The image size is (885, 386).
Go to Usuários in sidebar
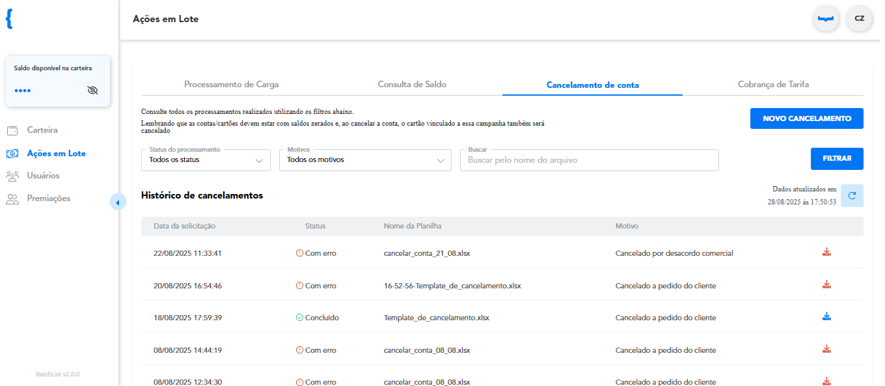43,176
